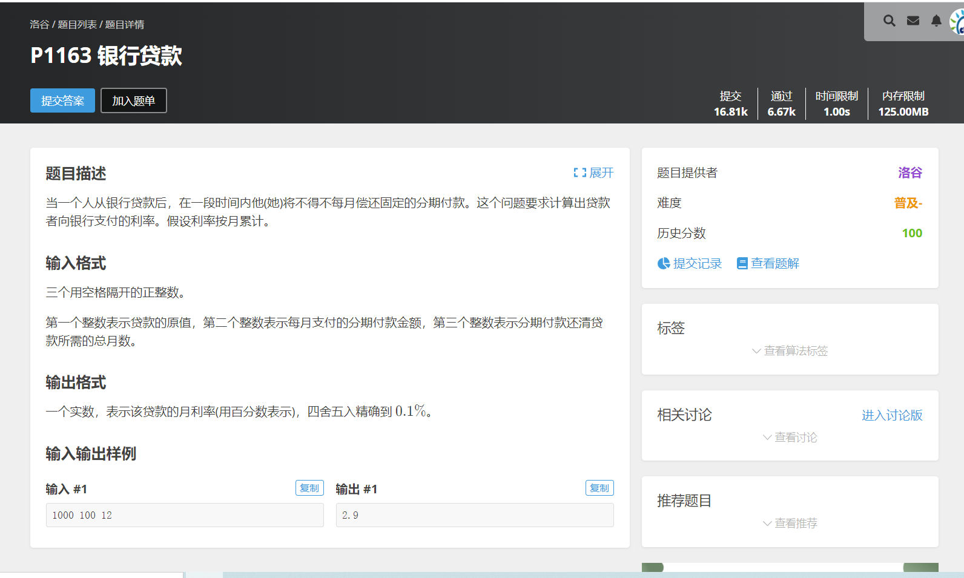964x578 pixels.
Task: Click the 普及- difficulty label
Action: [x=908, y=203]
